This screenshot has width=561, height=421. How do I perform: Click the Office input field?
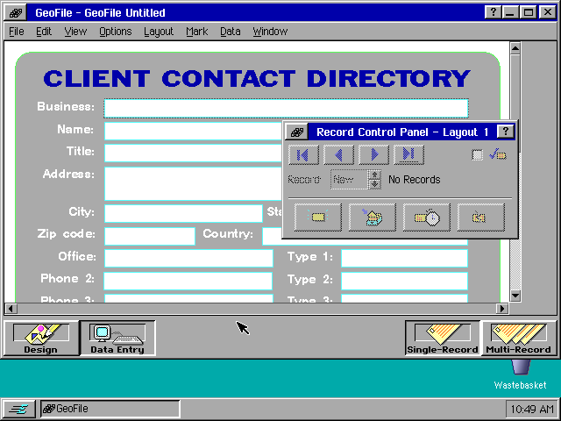(x=188, y=258)
